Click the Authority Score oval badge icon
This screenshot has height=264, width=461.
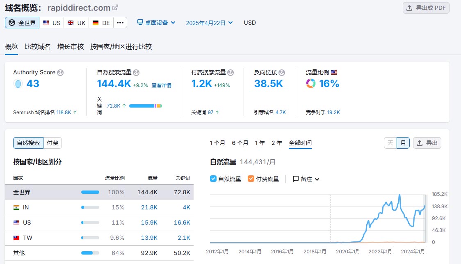[18, 84]
